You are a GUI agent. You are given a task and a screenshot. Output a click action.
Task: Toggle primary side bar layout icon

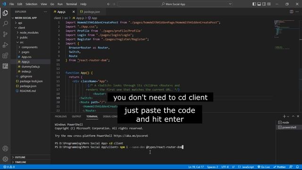254,4
